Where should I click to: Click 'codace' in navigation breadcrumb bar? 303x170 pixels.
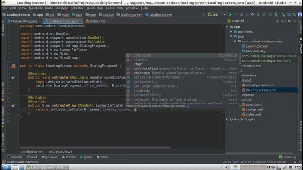pyautogui.click(x=108, y=15)
